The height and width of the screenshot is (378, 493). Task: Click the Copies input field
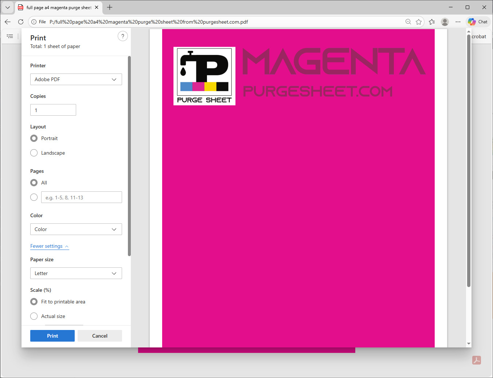pyautogui.click(x=53, y=110)
